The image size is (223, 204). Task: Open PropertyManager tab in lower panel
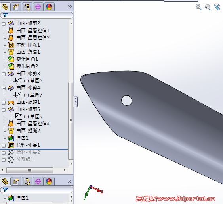[15, 181]
